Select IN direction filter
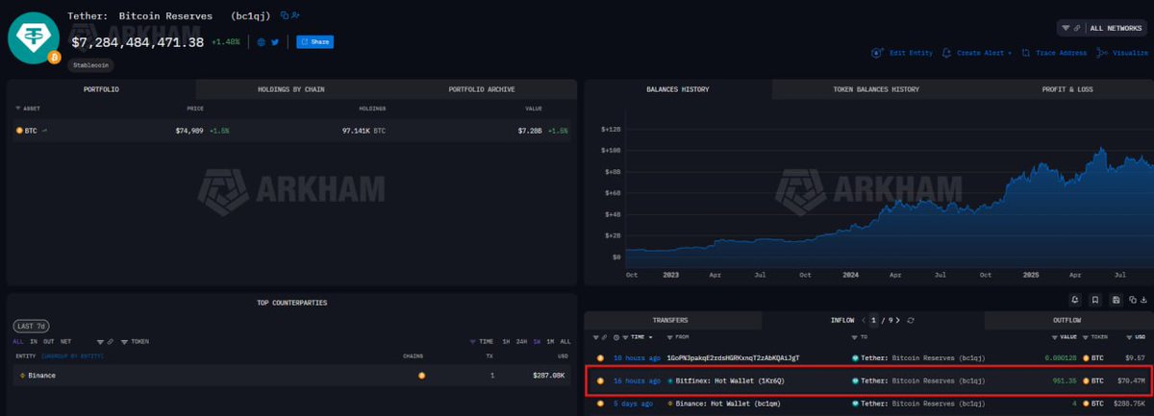The height and width of the screenshot is (416, 1154). [34, 341]
